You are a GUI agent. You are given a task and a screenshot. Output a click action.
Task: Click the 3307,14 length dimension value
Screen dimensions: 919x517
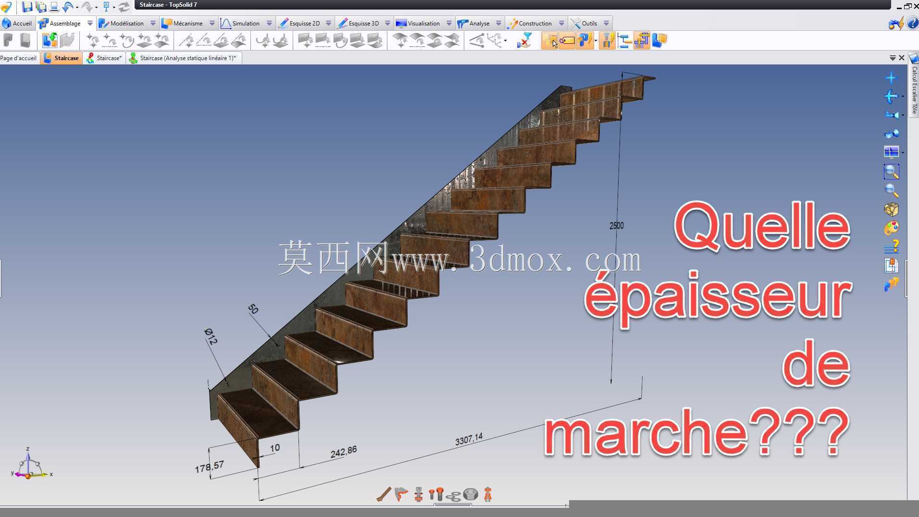pos(469,439)
